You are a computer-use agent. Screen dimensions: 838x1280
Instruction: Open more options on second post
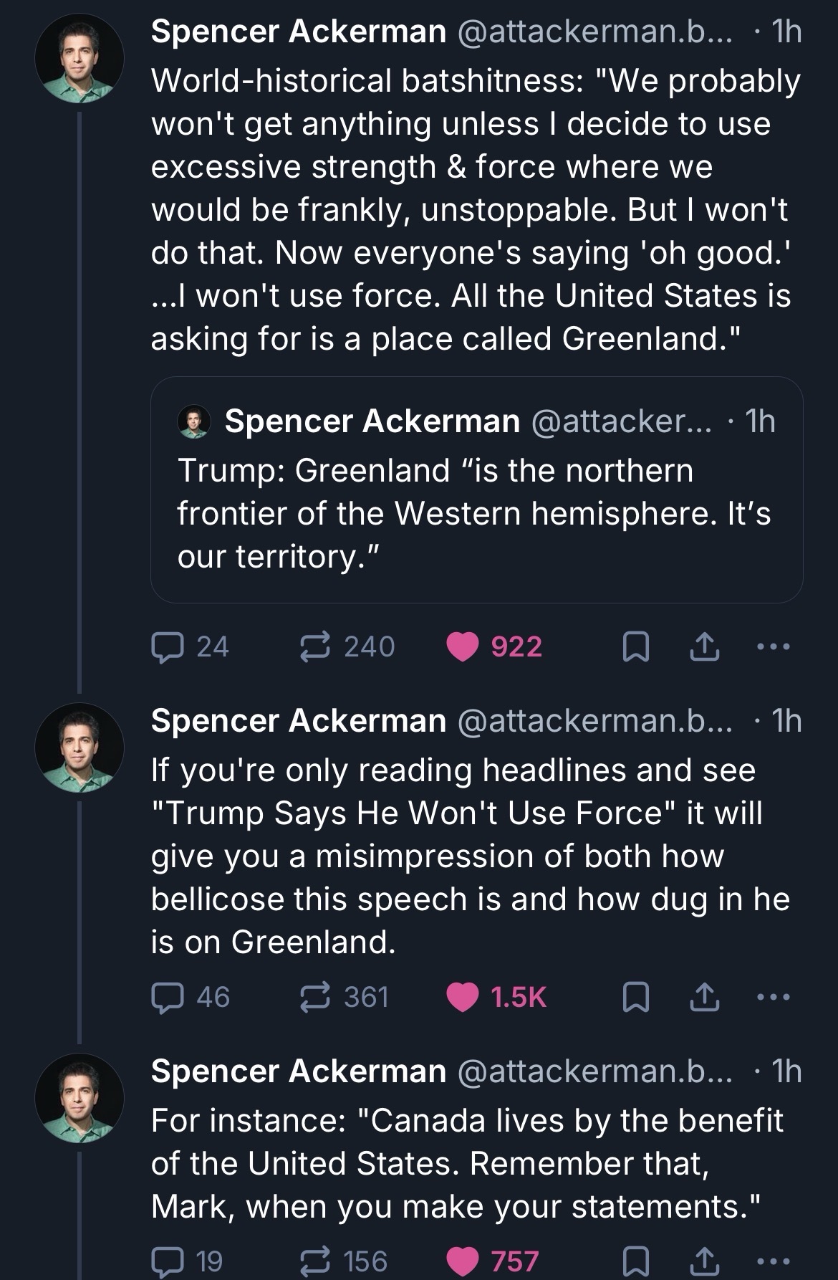coord(773,997)
